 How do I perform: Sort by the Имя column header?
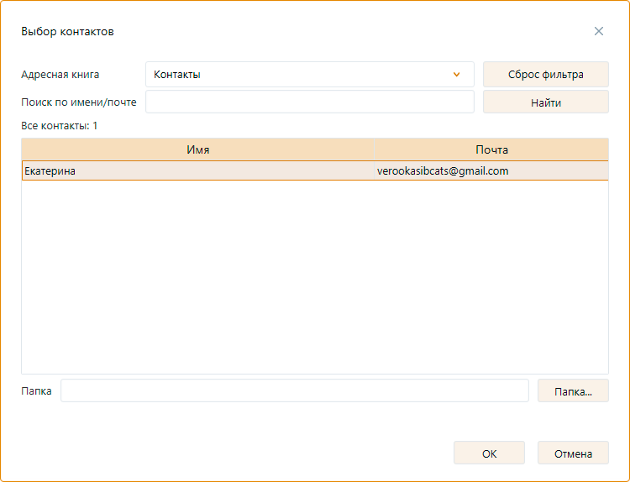coord(197,149)
